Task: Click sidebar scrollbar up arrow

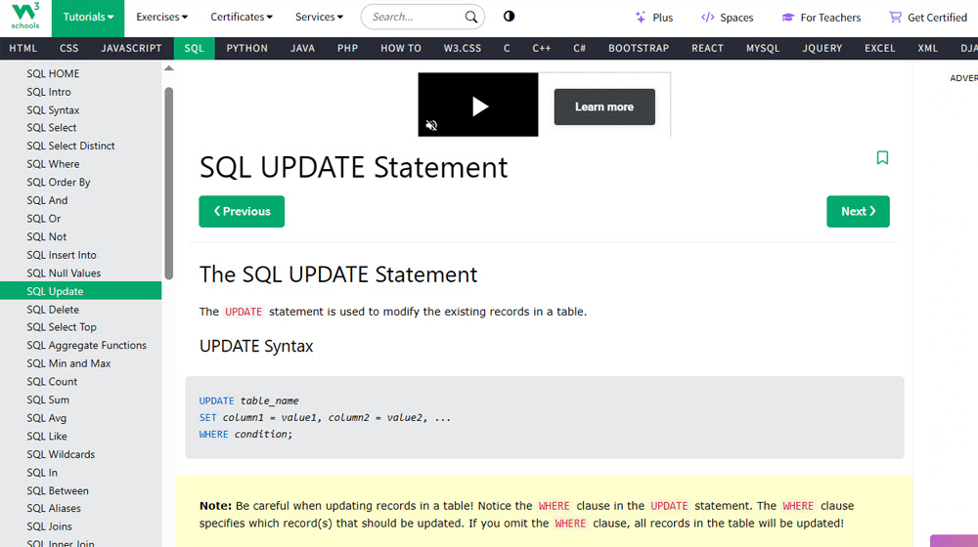Action: tap(168, 68)
